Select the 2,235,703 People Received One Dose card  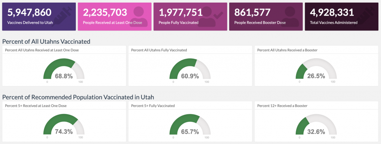coord(115,17)
